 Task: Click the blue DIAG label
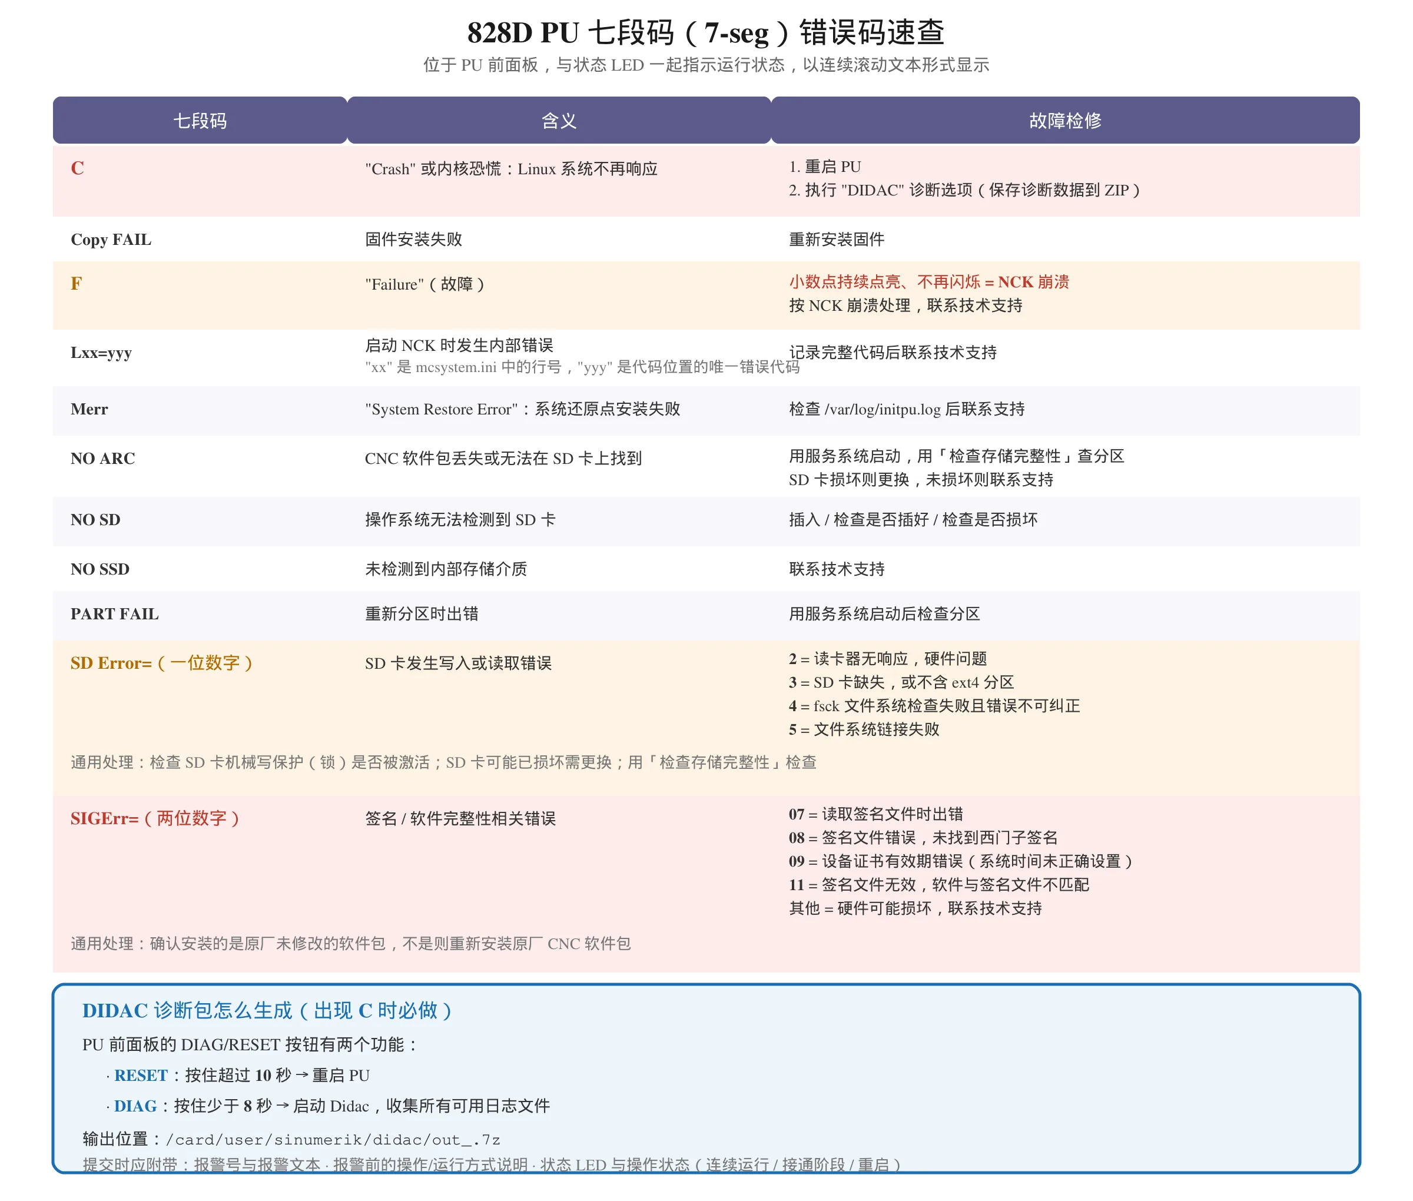135,1105
